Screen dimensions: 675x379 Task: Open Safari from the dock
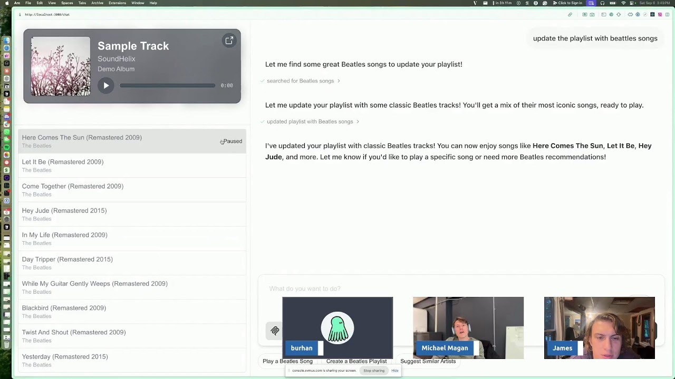pyautogui.click(x=6, y=48)
